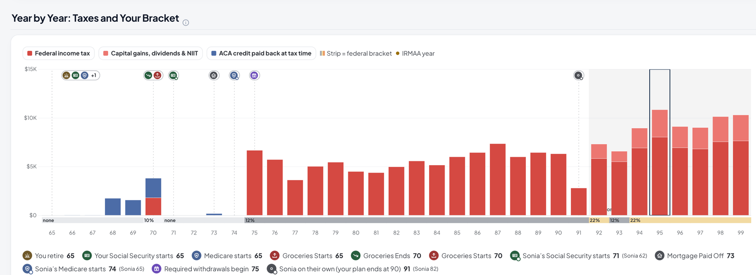
Task: Click the 'Medicare starts 65' legend text
Action: (233, 256)
